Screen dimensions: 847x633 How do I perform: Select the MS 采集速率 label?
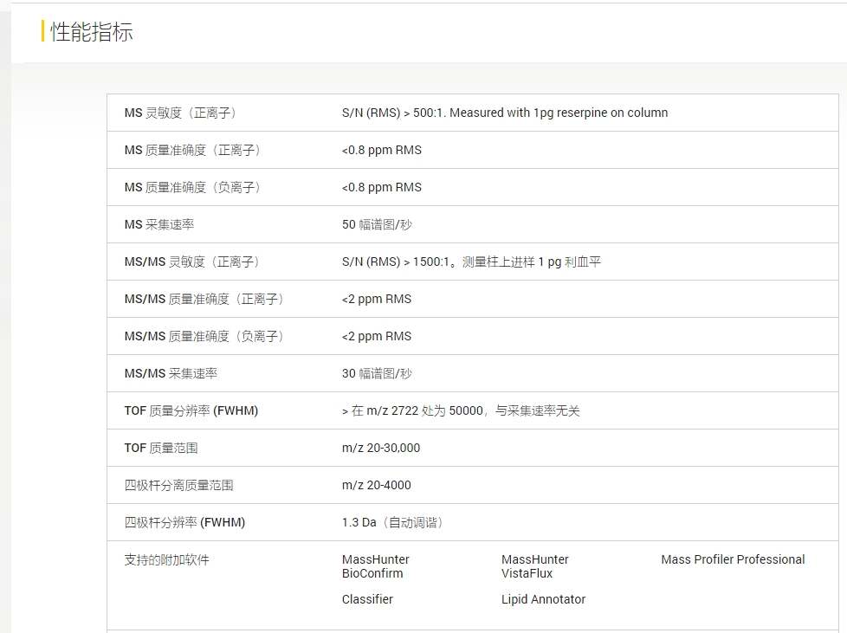tap(159, 224)
